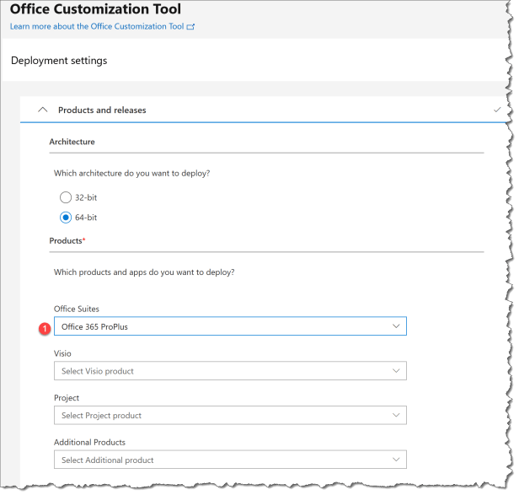Click 'Which architecture do you want to deploy?' text
Screen dimensions: 519x495
(131, 173)
